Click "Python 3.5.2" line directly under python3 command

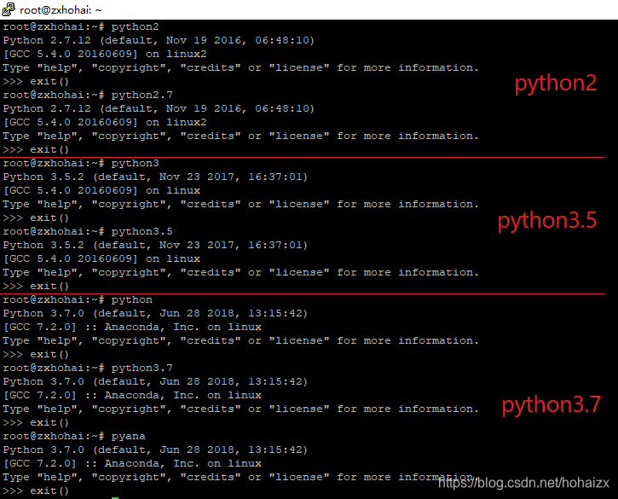coord(155,177)
